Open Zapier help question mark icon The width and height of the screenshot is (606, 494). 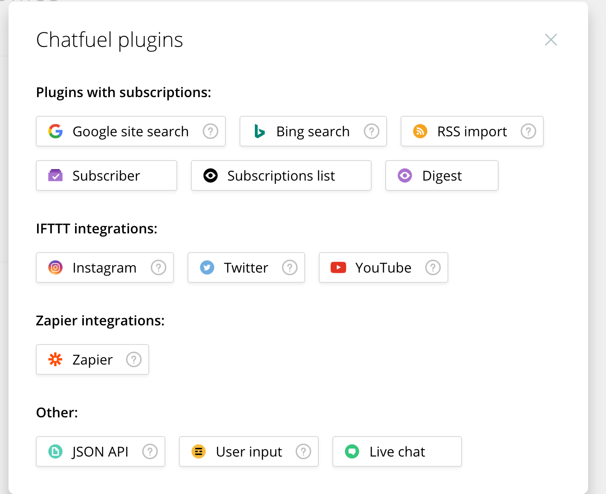(133, 359)
